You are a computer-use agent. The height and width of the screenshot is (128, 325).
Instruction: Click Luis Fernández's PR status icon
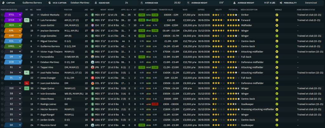point(27,20)
